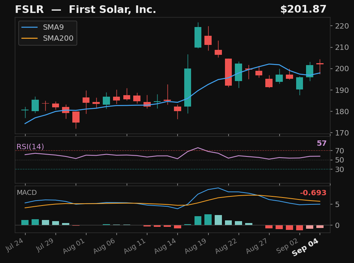
Task: Click the MACD axis label 0
Action: (337, 225)
